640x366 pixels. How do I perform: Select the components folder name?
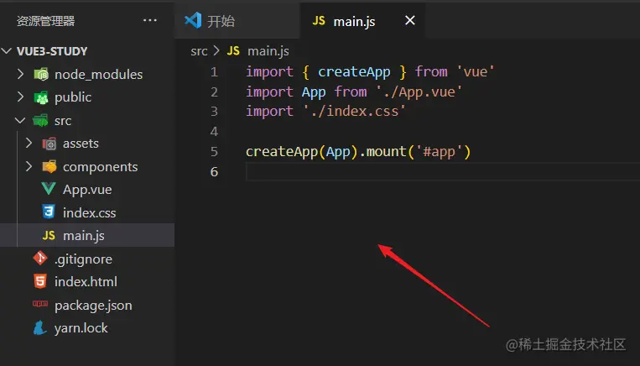pyautogui.click(x=101, y=168)
